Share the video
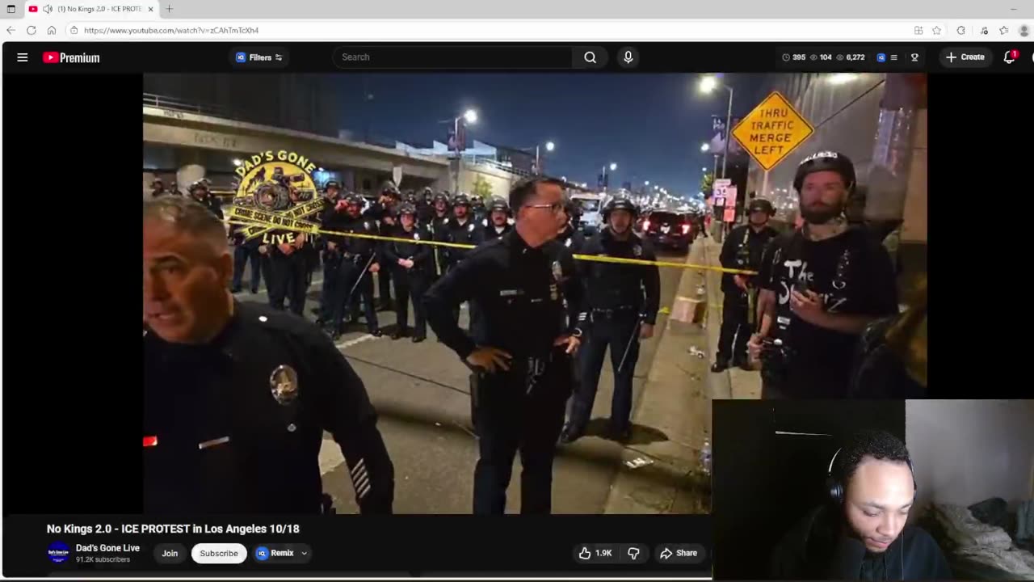Screen dimensions: 1034x582 (x=679, y=554)
